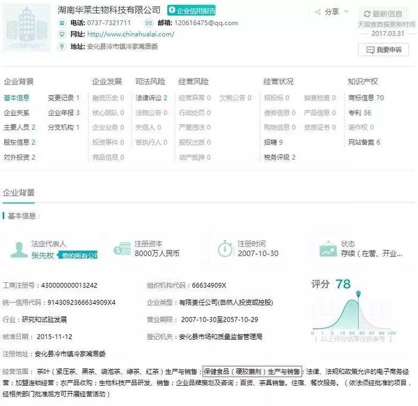Click the score marker pin on the curve
The width and height of the screenshot is (418, 406).
tap(358, 294)
